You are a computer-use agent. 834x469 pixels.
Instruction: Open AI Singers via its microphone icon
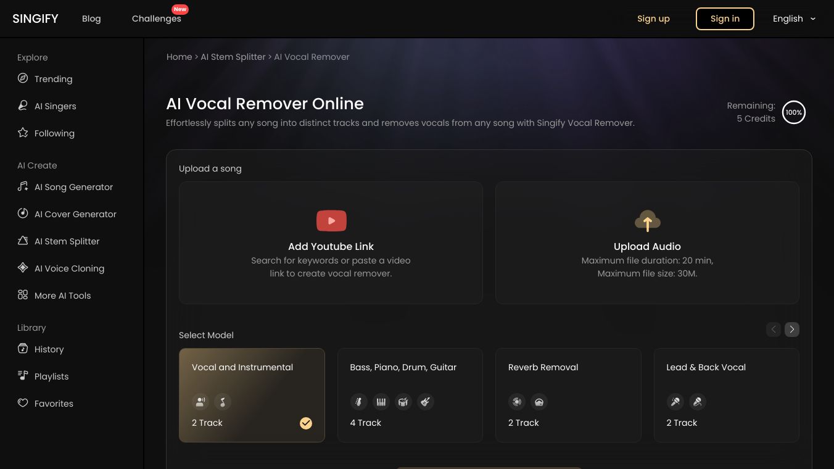click(23, 106)
